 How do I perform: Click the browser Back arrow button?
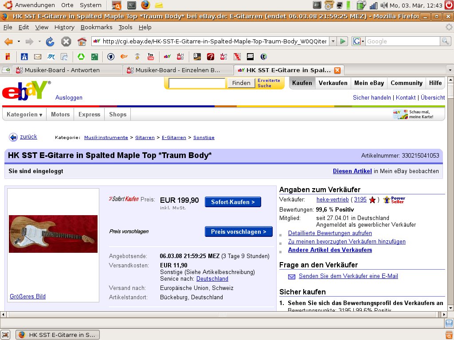pos(9,42)
